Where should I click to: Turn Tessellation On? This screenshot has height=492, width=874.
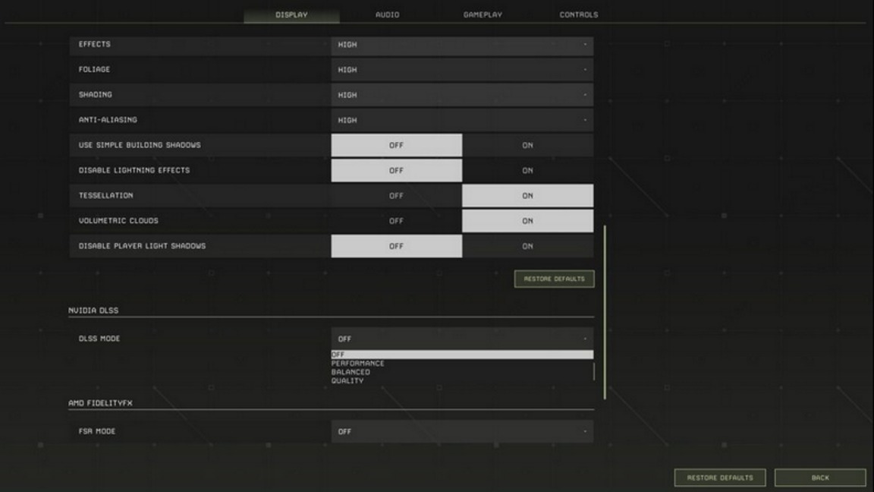(528, 196)
